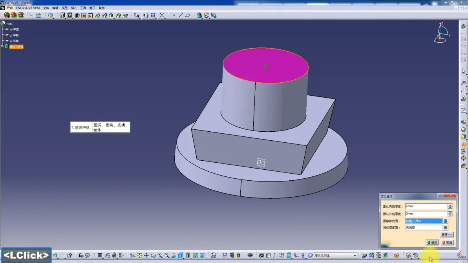
Task: Select the xy 平面 plane in tree
Action: coord(14,29)
